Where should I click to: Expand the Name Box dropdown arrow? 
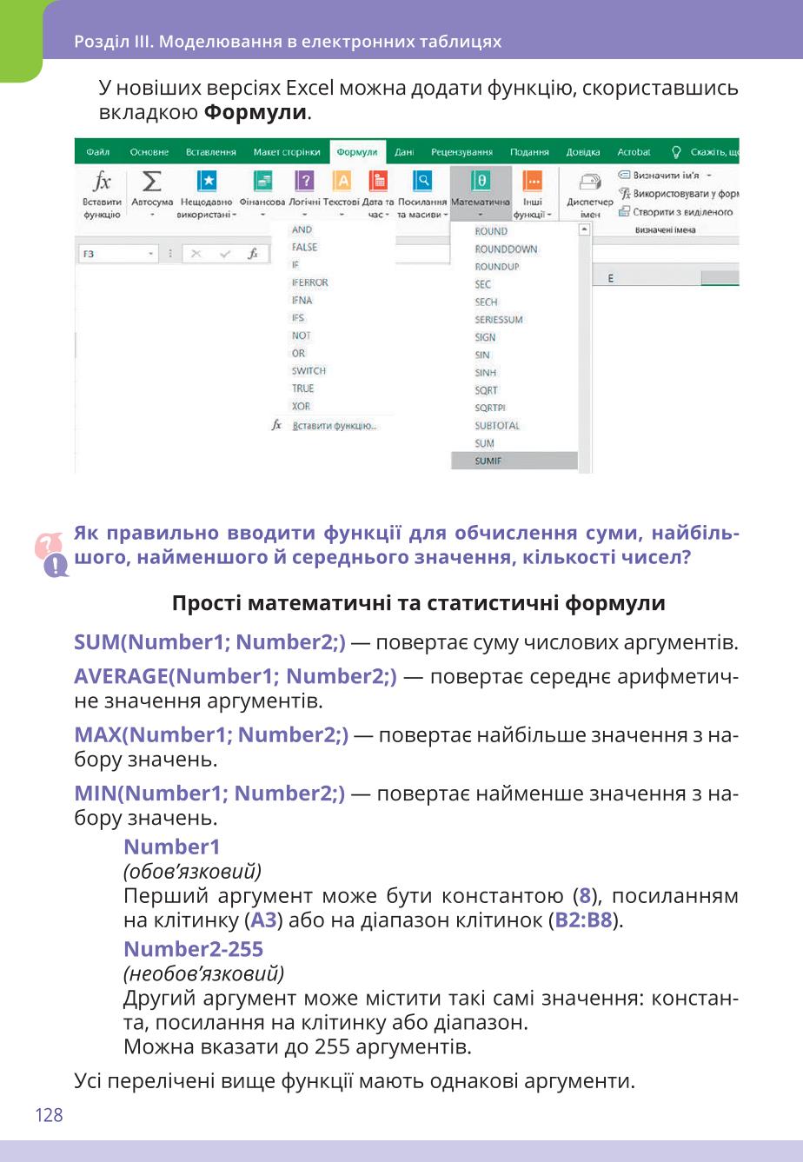coord(151,255)
